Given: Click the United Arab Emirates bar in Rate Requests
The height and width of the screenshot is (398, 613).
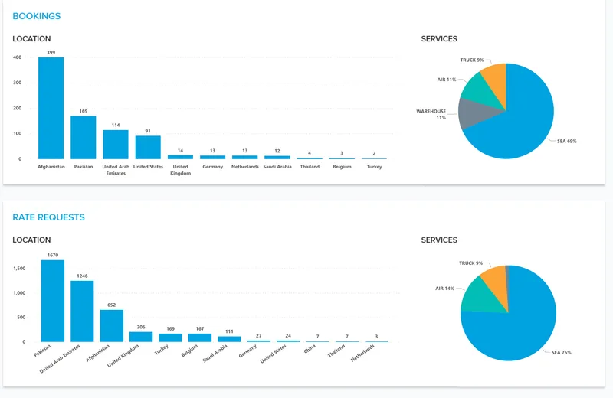Looking at the screenshot, I should (x=82, y=312).
